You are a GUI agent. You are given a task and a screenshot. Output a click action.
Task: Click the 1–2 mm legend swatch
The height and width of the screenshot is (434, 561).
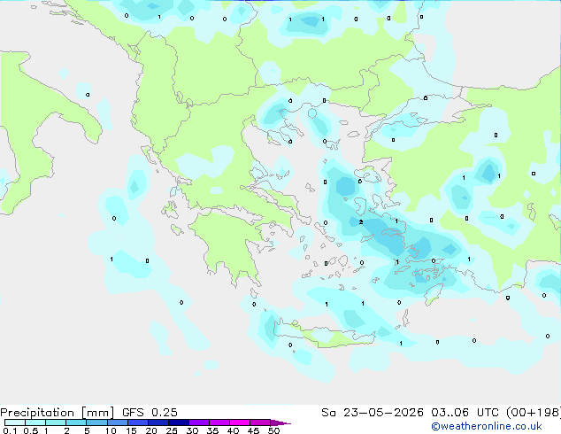[56, 422]
